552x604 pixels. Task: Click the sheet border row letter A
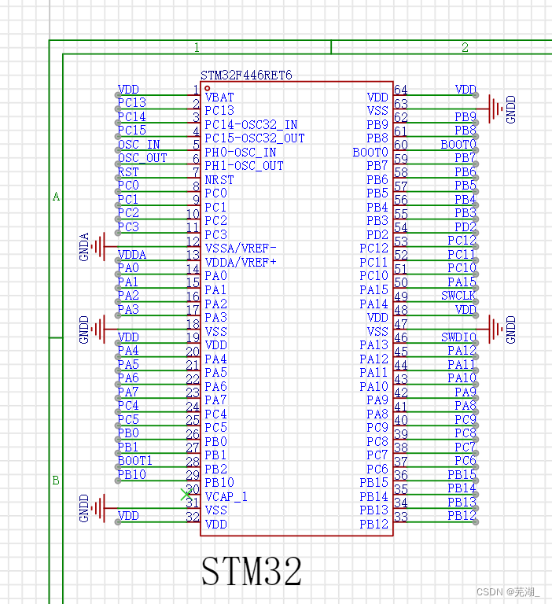(x=57, y=197)
